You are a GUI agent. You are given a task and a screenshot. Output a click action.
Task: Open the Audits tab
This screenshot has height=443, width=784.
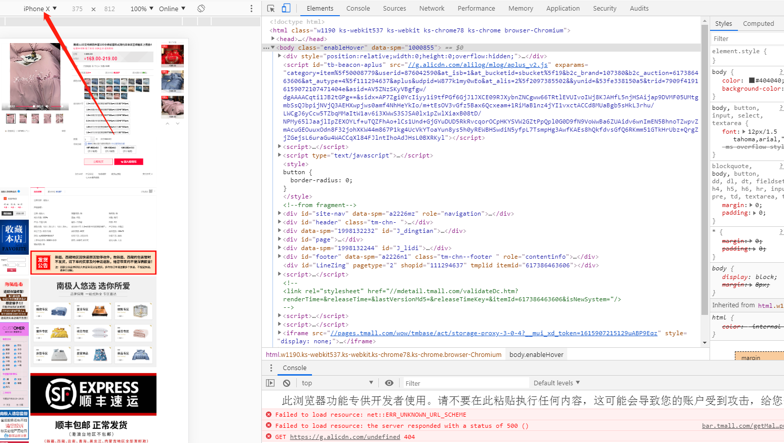point(639,9)
